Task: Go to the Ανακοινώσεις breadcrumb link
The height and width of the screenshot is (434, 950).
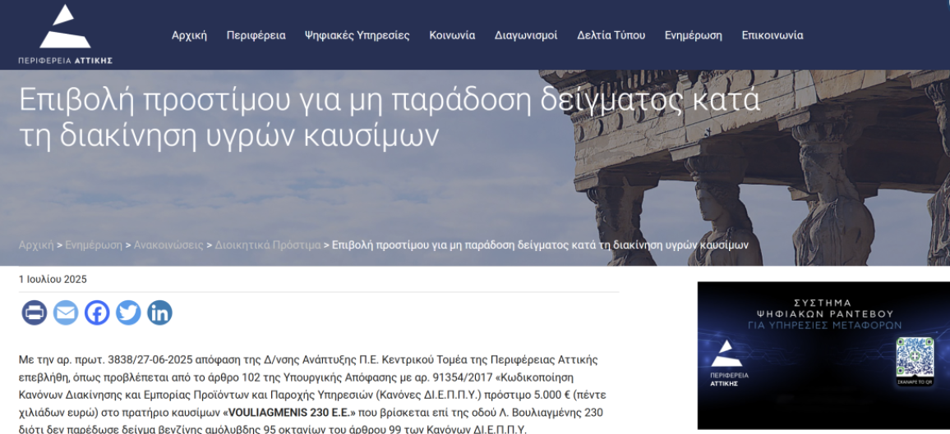Action: coord(168,244)
